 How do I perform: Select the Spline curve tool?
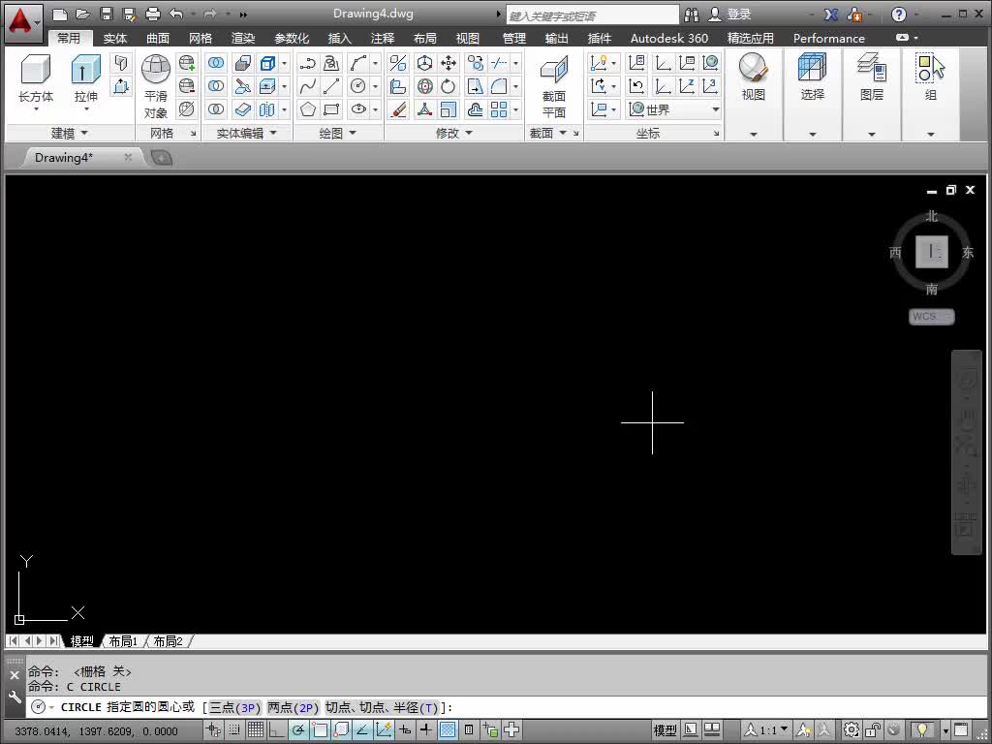click(307, 86)
